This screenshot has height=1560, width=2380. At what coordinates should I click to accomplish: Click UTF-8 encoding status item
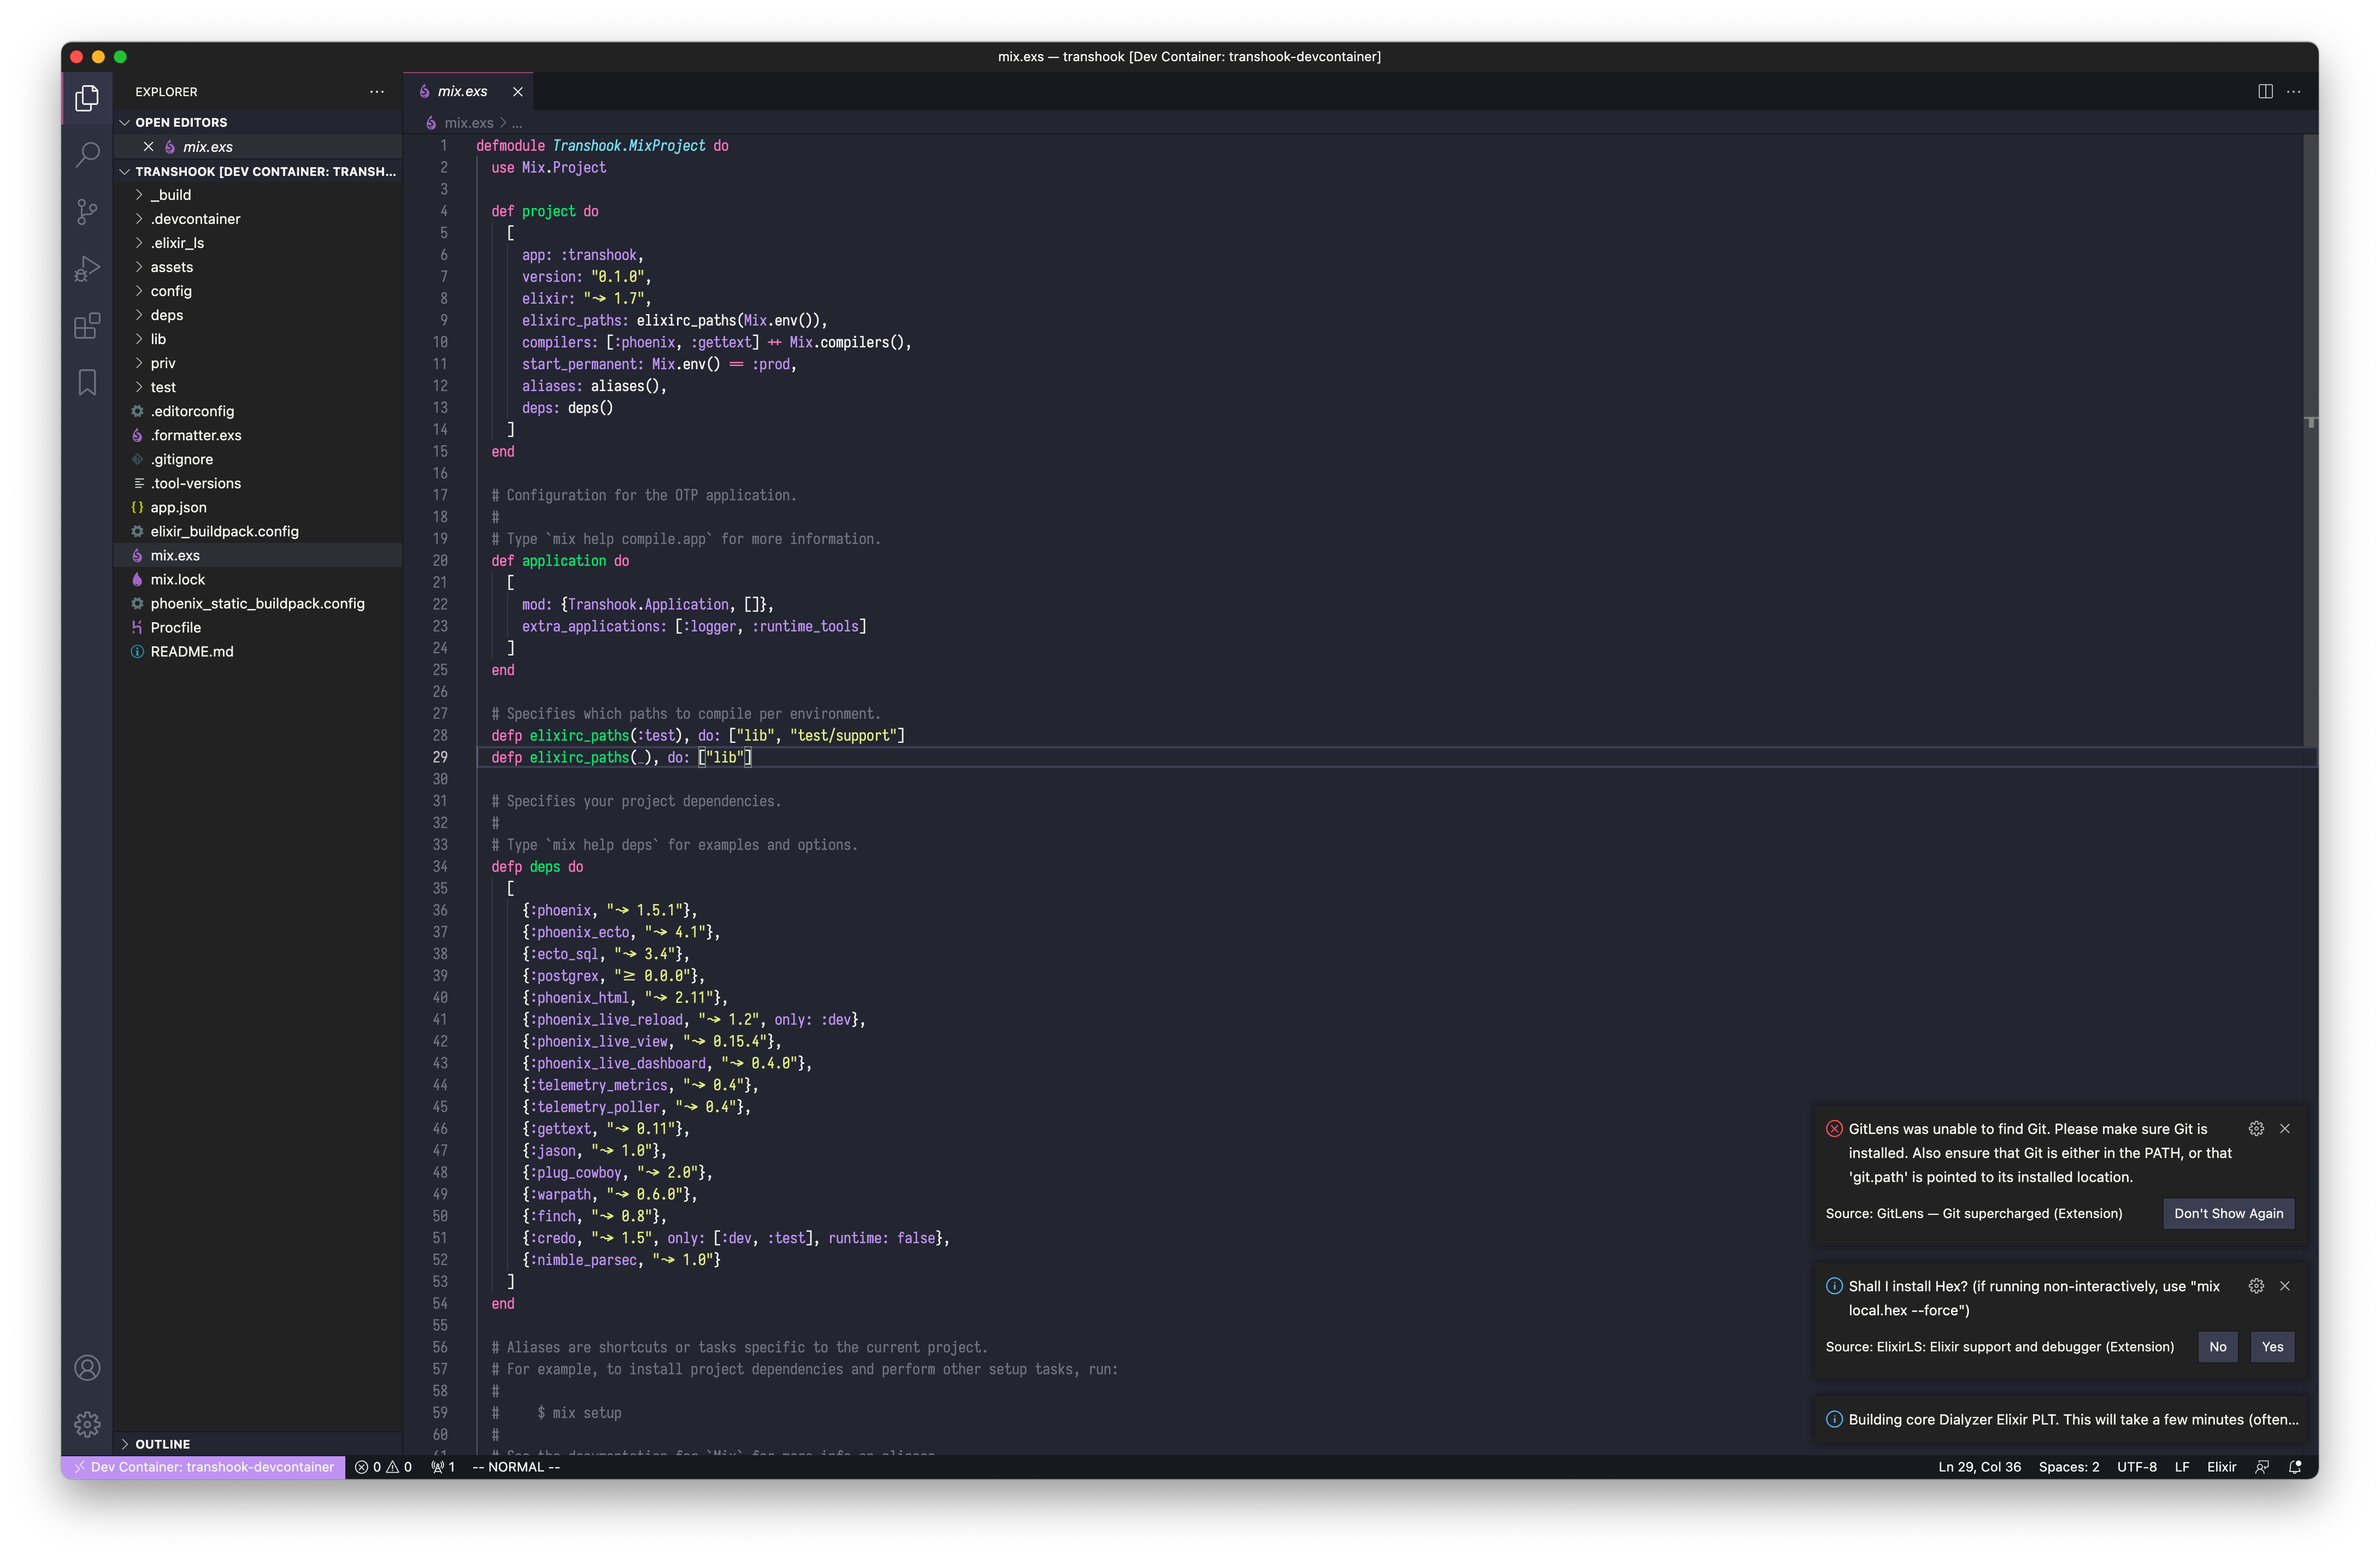click(x=2136, y=1467)
